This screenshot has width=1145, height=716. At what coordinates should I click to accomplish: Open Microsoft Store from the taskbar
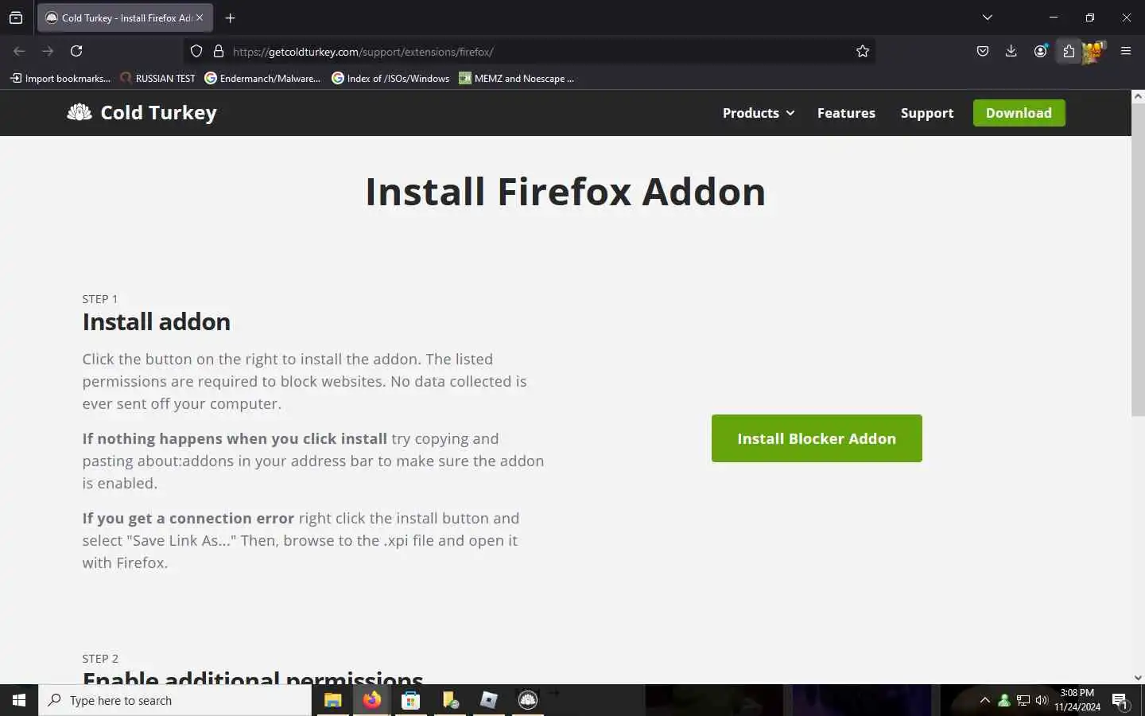pos(410,700)
